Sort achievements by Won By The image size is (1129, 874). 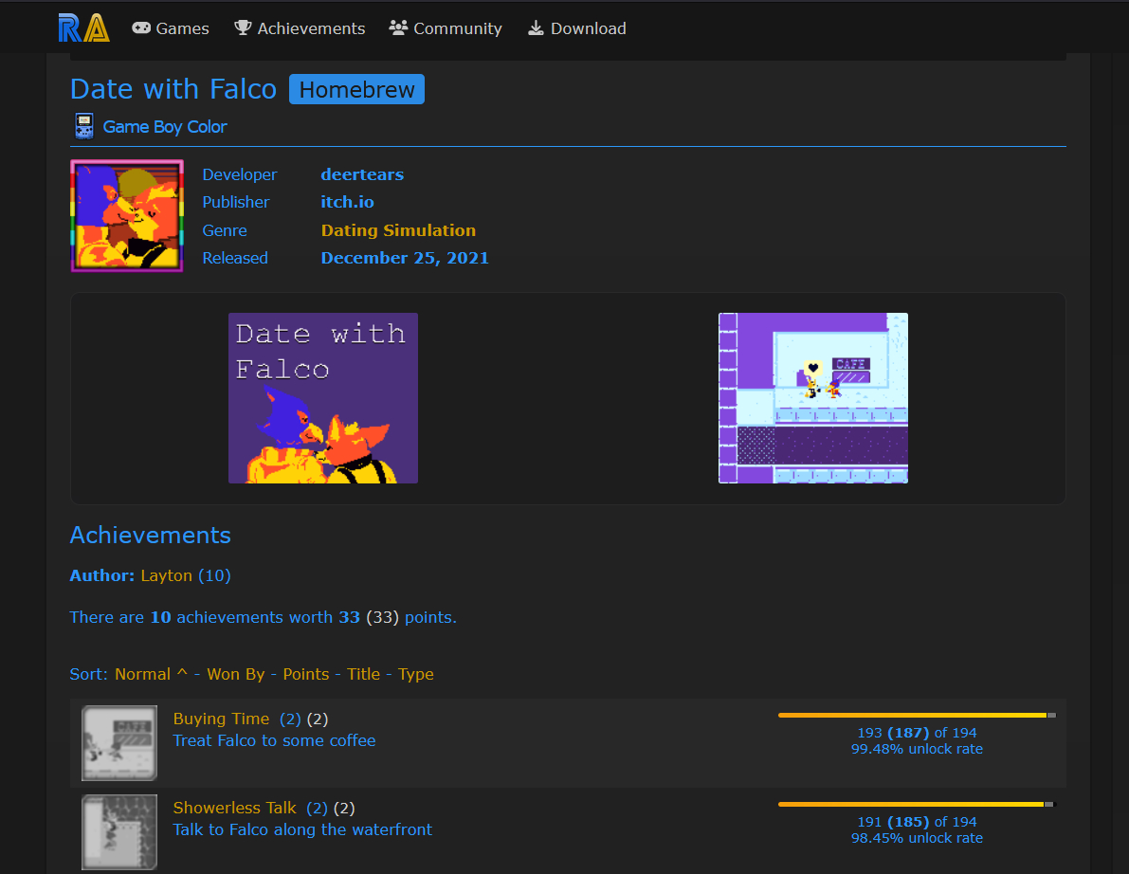tap(235, 674)
